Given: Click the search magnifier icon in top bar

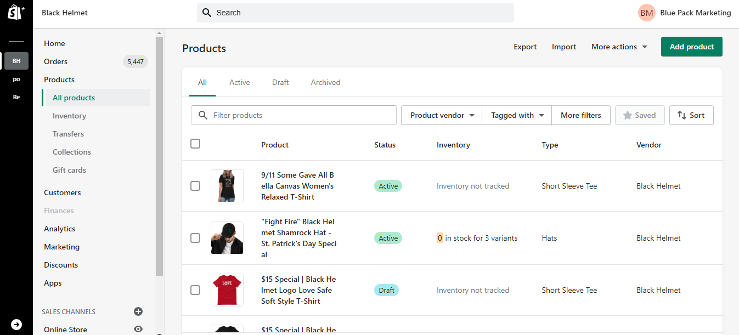Looking at the screenshot, I should pyautogui.click(x=207, y=13).
